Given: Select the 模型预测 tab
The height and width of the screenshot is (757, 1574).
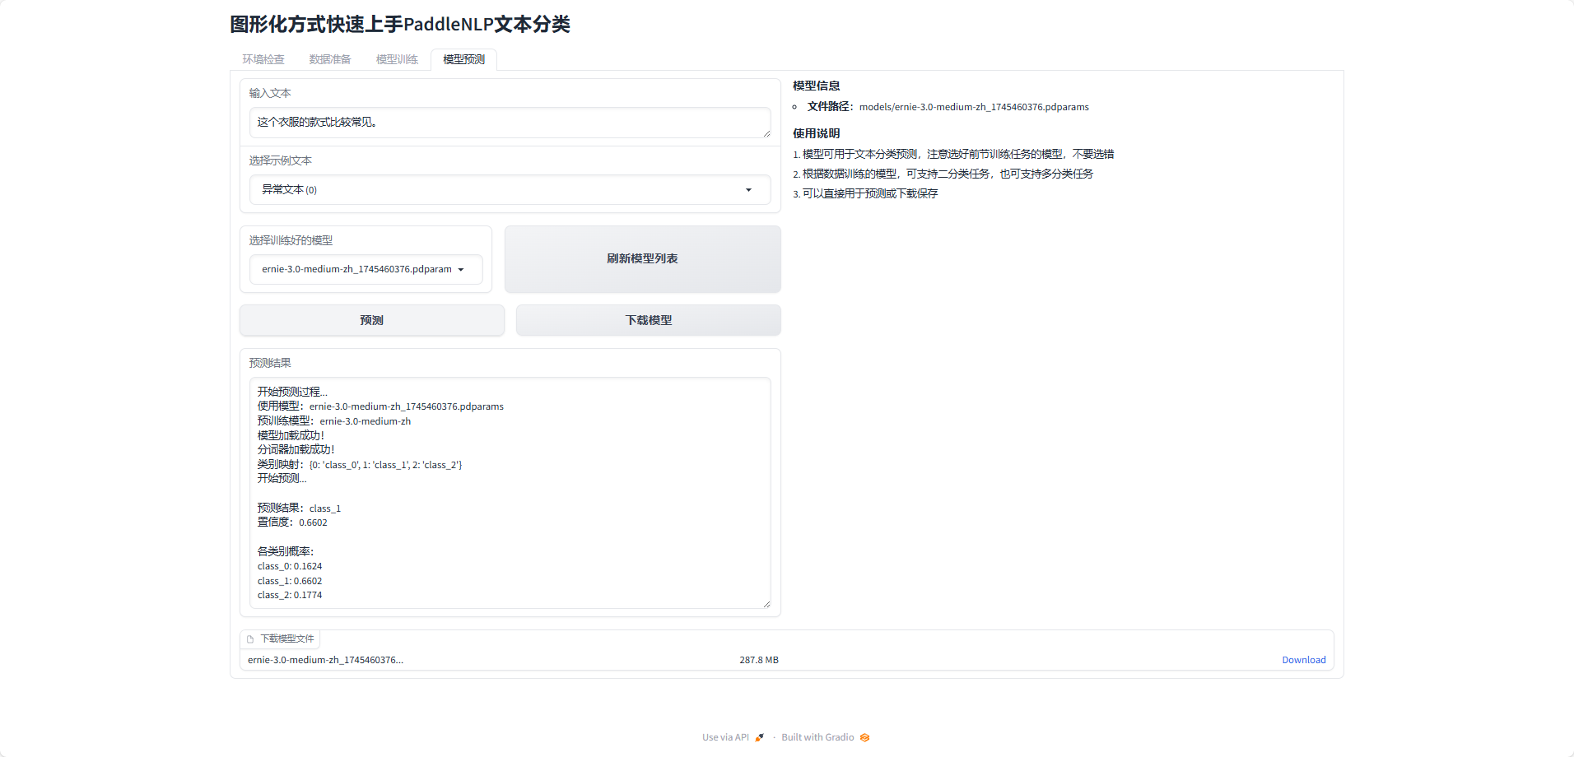Looking at the screenshot, I should coord(463,59).
